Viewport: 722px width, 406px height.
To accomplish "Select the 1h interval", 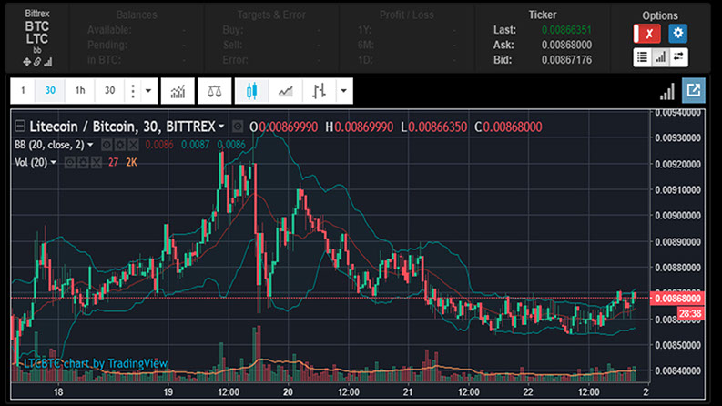I will (x=80, y=91).
